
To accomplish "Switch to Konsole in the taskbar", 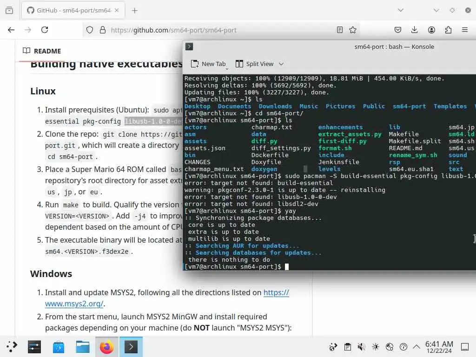I will coord(131,347).
